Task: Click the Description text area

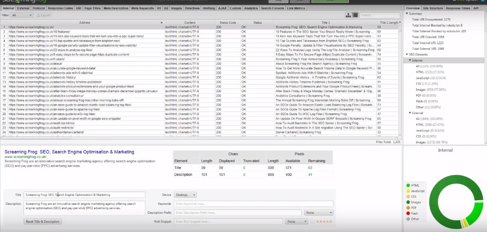Action: (84, 208)
